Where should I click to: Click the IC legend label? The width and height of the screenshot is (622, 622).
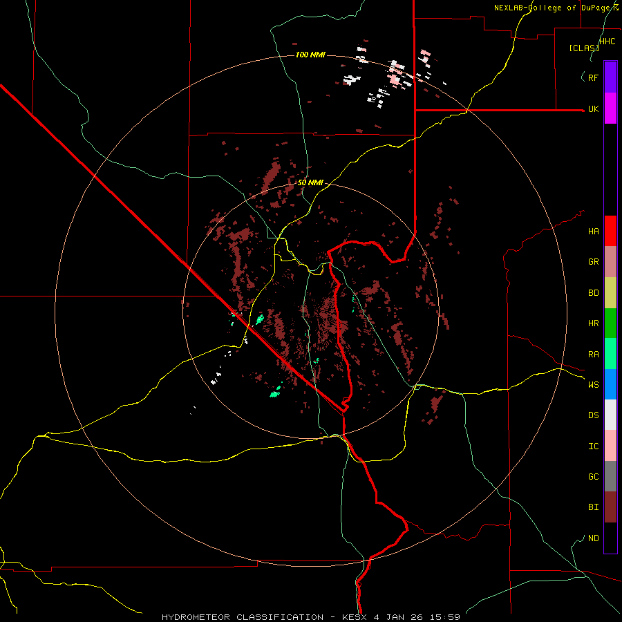coord(593,446)
